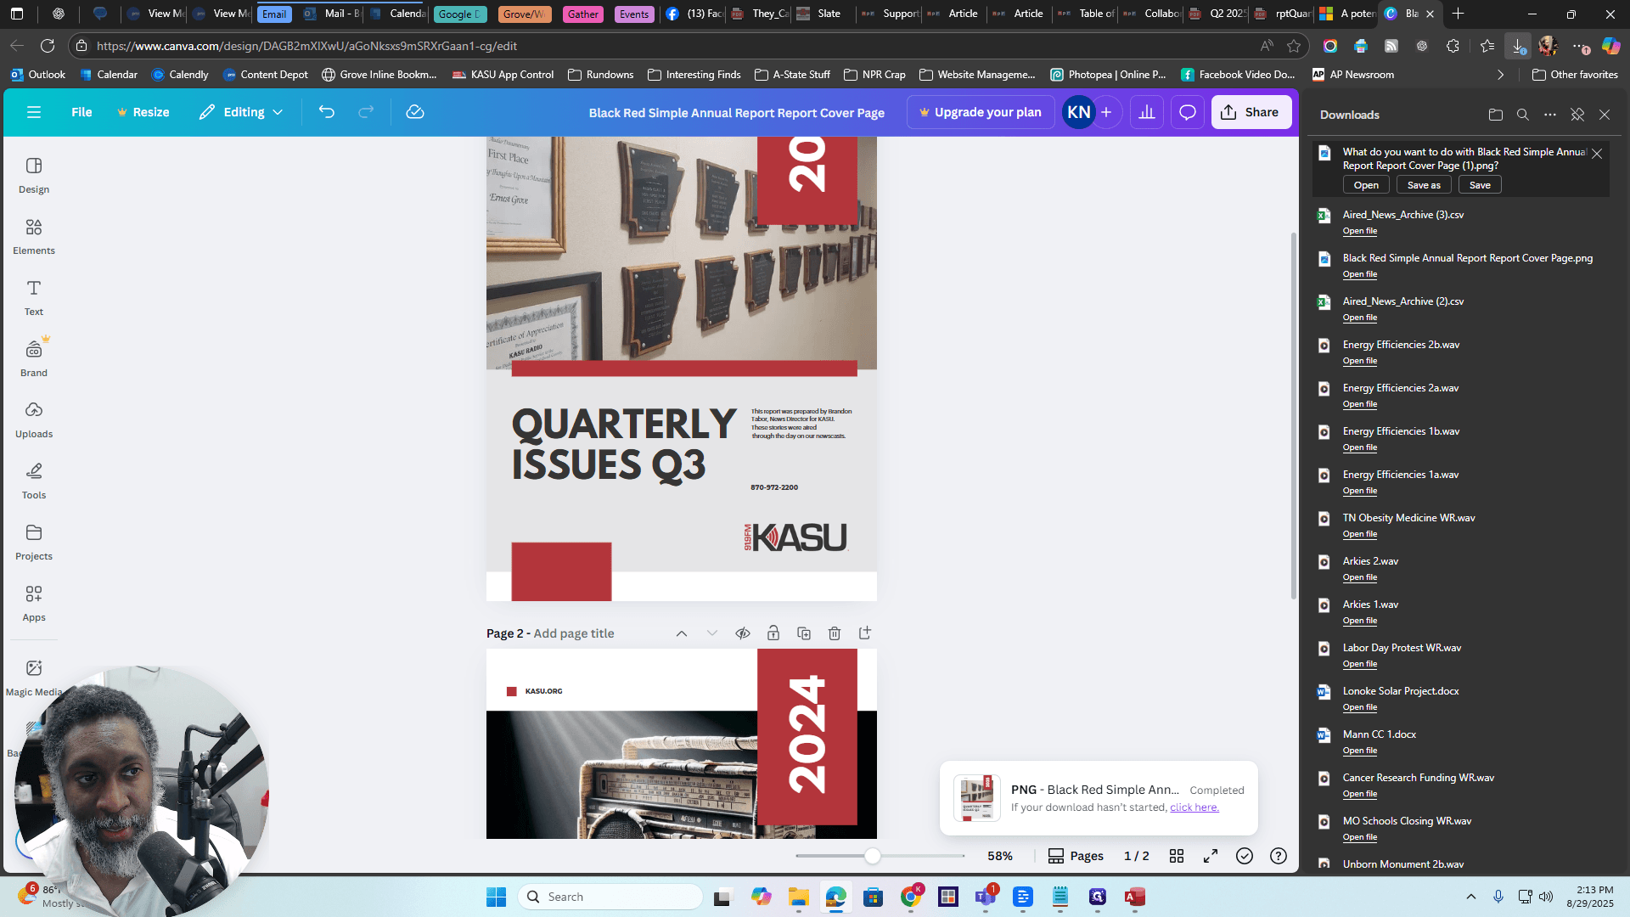Click the zoom slider handle
1630x917 pixels.
tap(873, 856)
